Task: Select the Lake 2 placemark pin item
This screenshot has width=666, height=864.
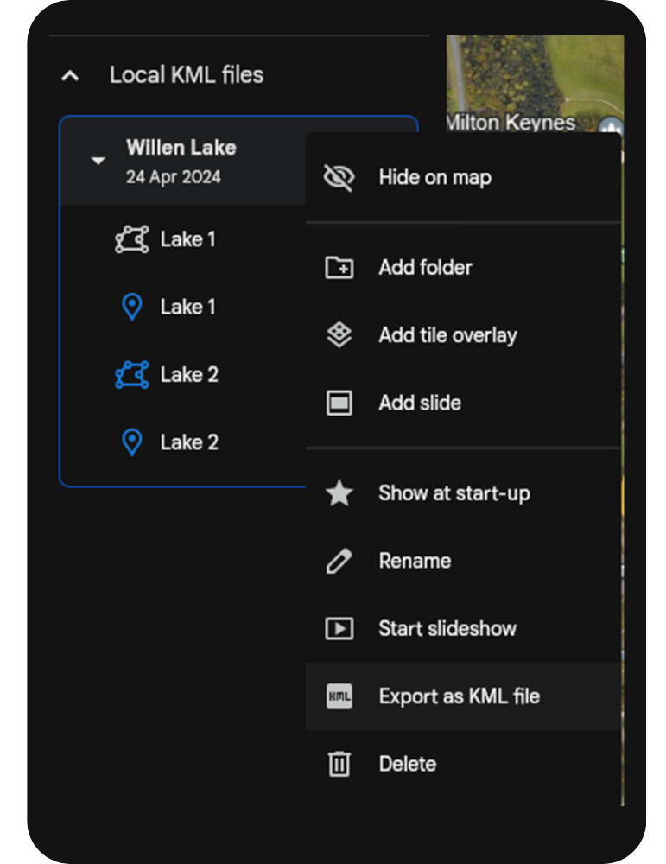Action: 188,442
